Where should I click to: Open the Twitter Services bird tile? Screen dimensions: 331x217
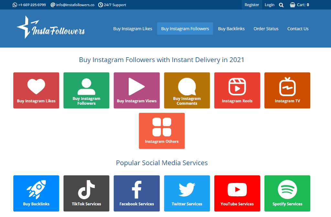(x=187, y=193)
